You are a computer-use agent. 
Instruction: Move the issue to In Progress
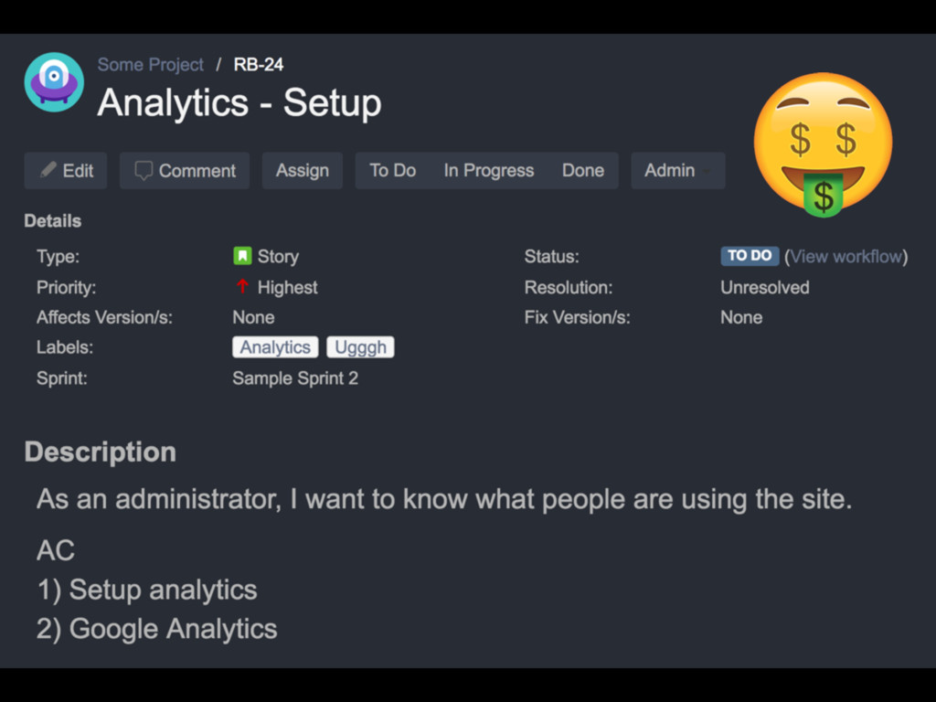(x=489, y=171)
